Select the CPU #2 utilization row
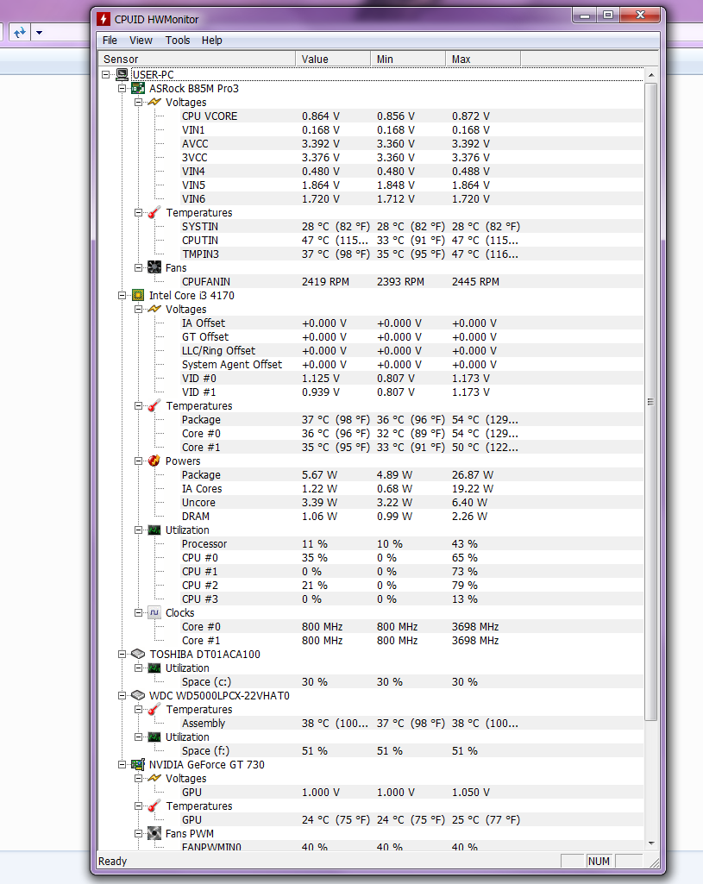 pyautogui.click(x=411, y=586)
